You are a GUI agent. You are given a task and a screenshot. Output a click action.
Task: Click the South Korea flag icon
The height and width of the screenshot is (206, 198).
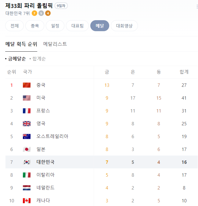click(27, 162)
